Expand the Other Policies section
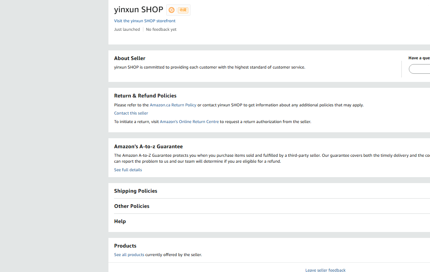The image size is (430, 272). click(x=132, y=206)
